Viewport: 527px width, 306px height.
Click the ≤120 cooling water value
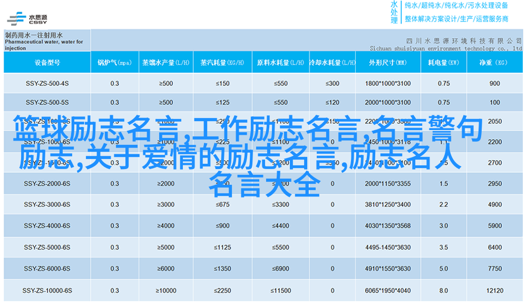332,103
